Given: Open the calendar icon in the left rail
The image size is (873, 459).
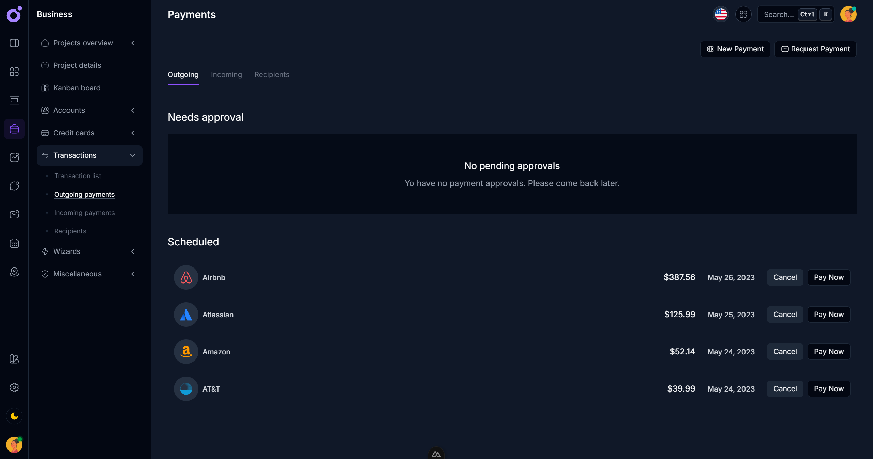Looking at the screenshot, I should [14, 243].
